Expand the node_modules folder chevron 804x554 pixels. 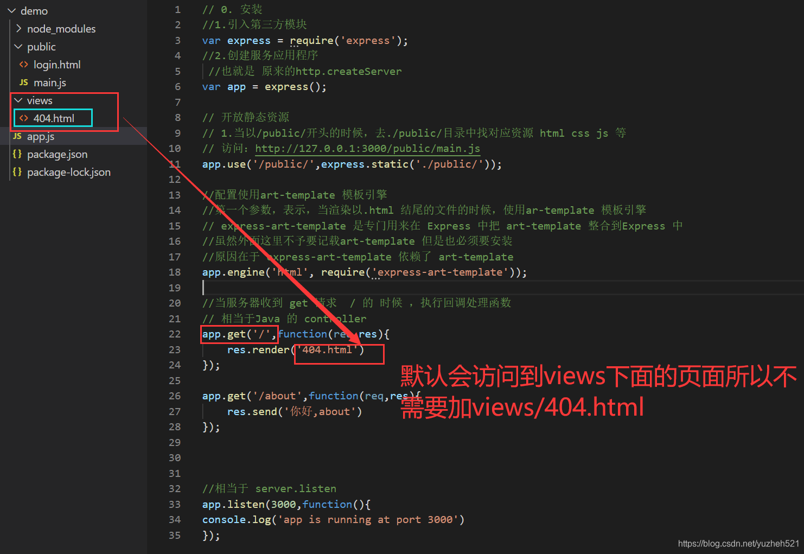[18, 29]
